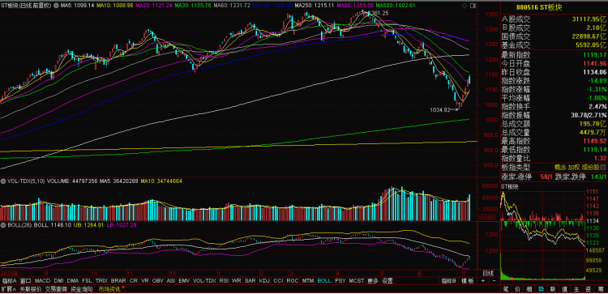Open the 模板 template button
608x294 pixels.
468,281
